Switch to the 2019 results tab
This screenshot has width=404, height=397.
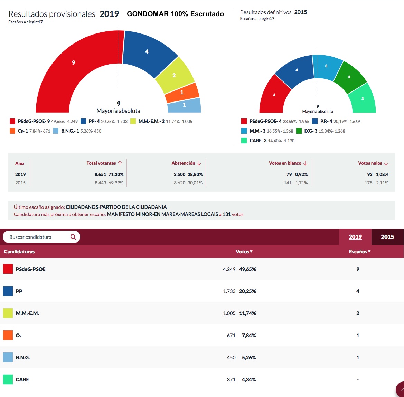(355, 237)
